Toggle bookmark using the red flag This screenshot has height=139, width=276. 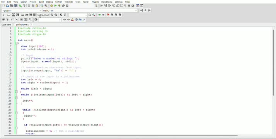click(x=108, y=15)
